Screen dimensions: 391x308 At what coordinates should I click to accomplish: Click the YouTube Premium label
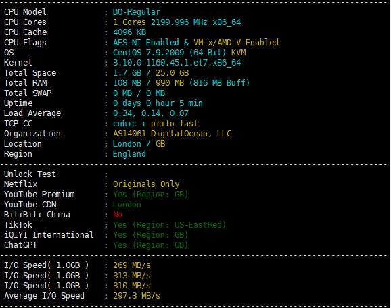(x=39, y=195)
